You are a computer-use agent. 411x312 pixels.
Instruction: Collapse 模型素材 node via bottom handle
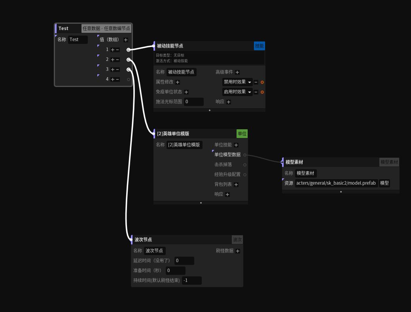341,192
